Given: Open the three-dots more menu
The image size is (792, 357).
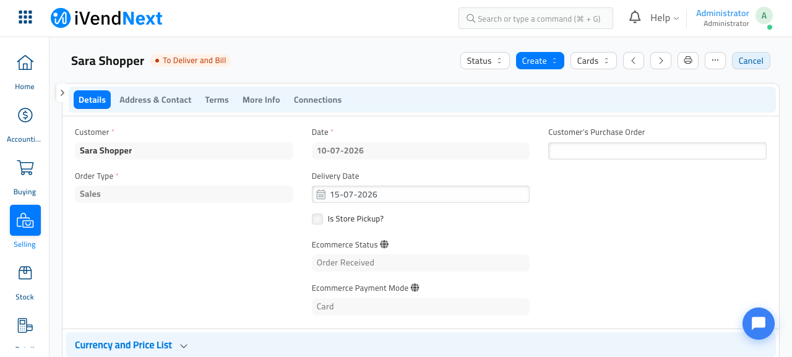Looking at the screenshot, I should click(715, 61).
